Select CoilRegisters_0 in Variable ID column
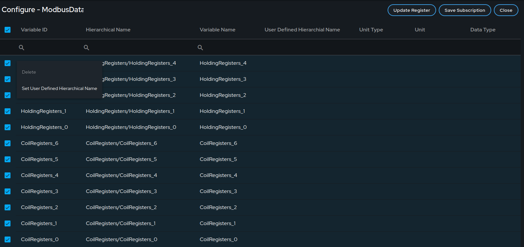The height and width of the screenshot is (247, 524). 40,239
